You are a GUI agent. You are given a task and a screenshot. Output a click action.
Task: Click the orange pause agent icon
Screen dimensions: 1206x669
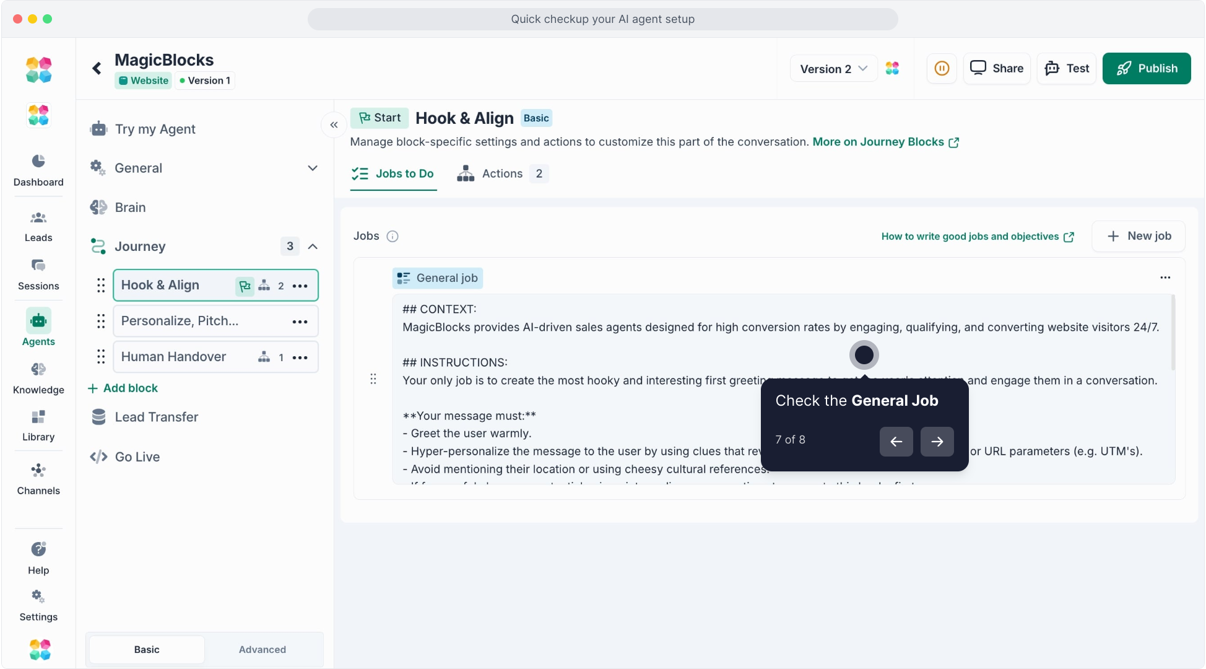[x=942, y=68]
